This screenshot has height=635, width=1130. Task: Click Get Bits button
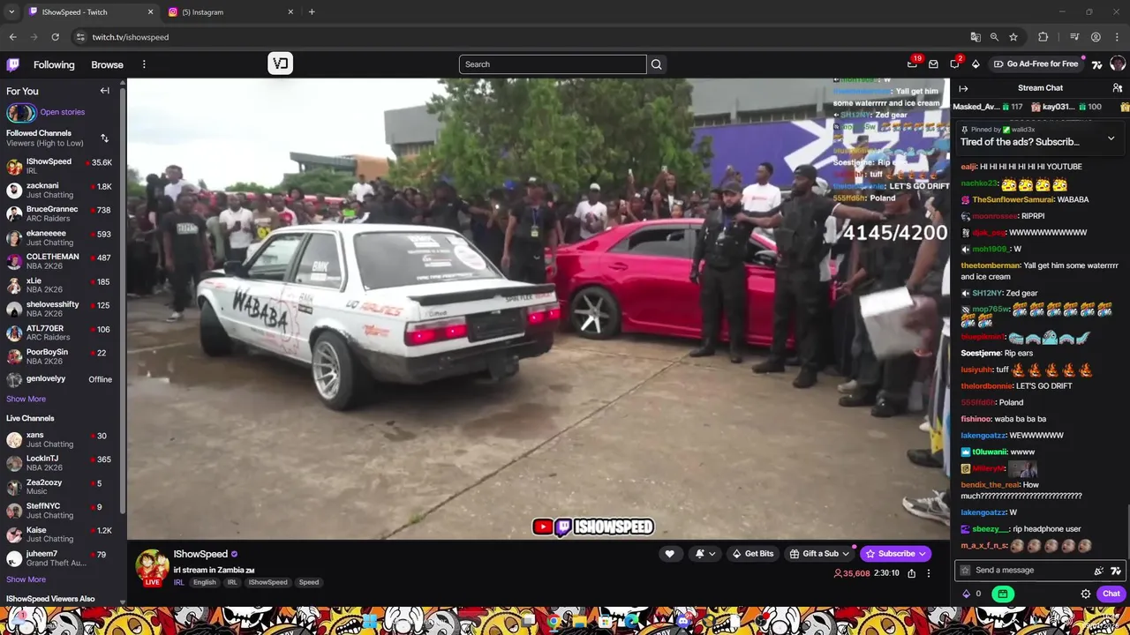(x=752, y=554)
